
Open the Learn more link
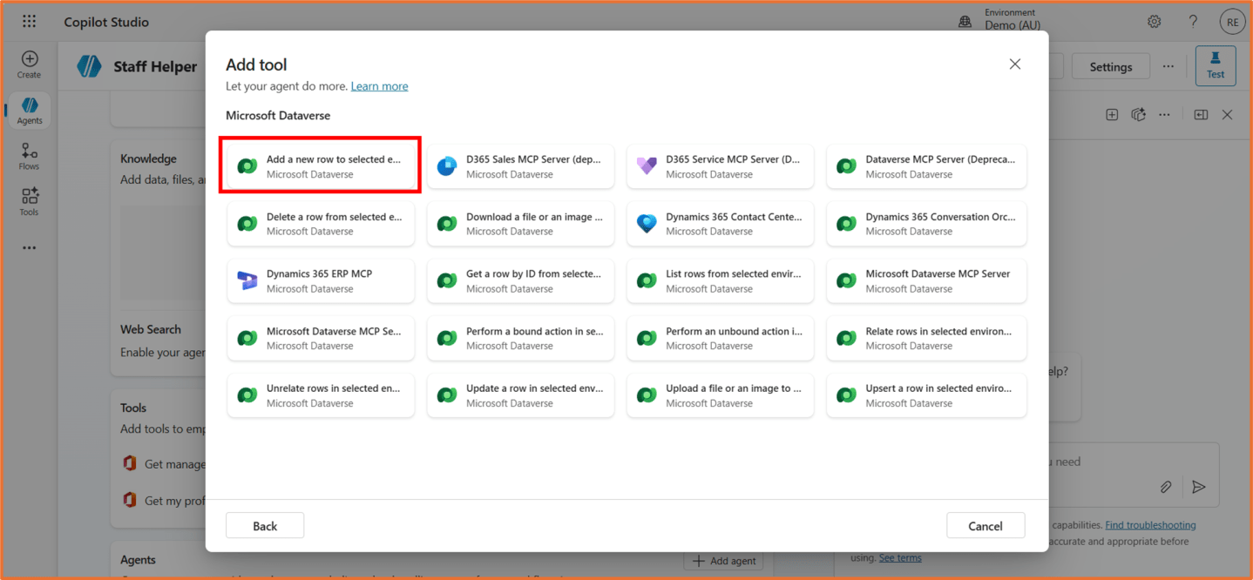(379, 86)
